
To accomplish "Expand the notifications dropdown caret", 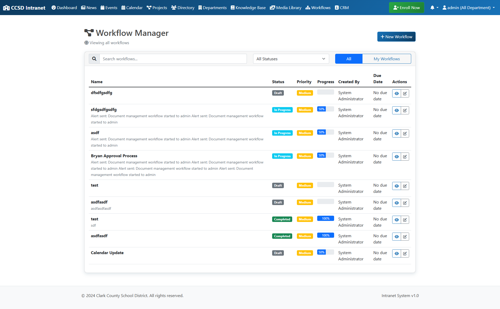I will [438, 8].
